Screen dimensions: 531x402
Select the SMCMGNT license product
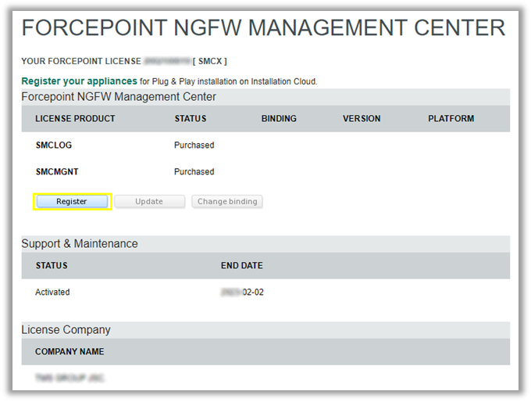pyautogui.click(x=57, y=171)
